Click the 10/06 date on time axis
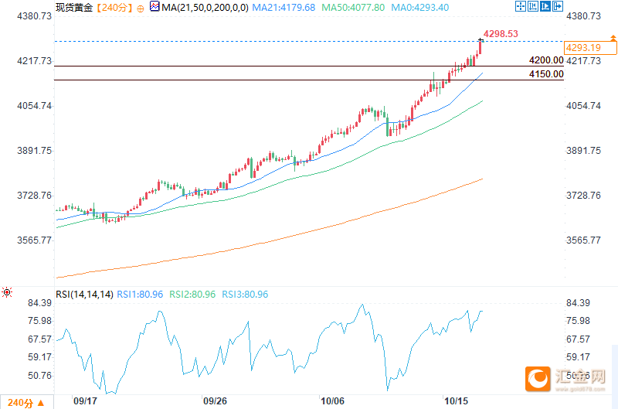Image resolution: width=618 pixels, height=409 pixels. [332, 401]
